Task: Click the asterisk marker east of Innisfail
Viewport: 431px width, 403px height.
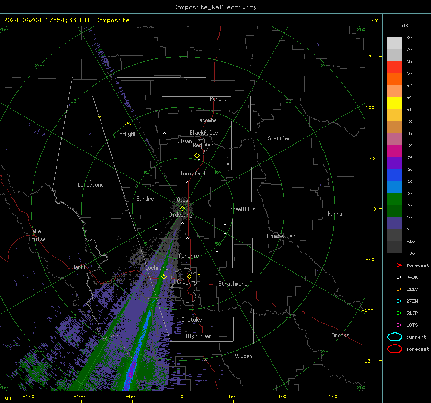Action: coord(227,164)
